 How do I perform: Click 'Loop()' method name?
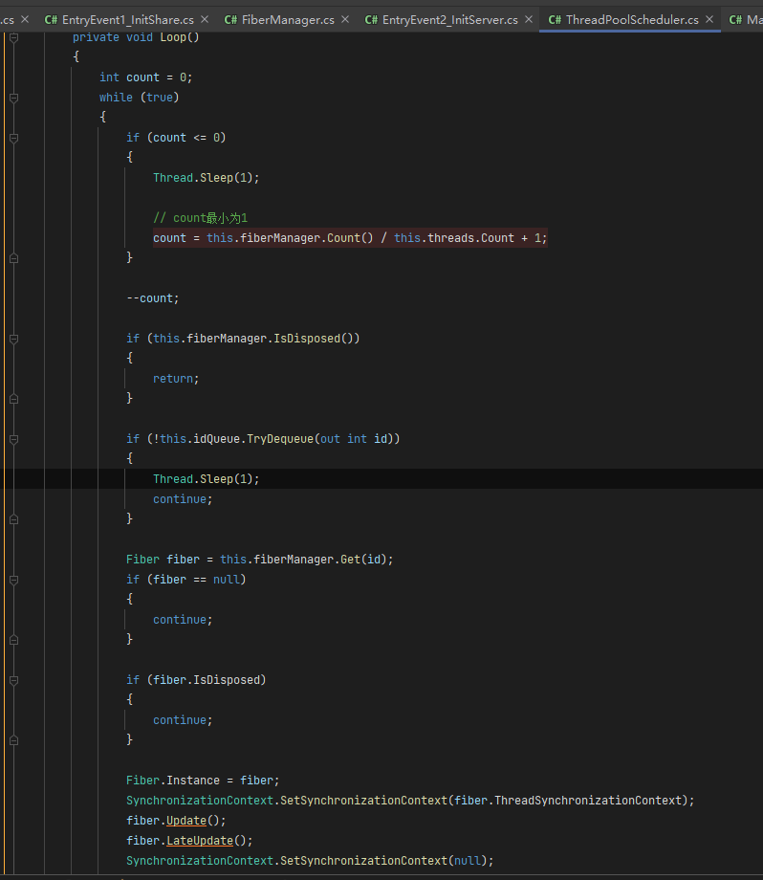click(180, 37)
